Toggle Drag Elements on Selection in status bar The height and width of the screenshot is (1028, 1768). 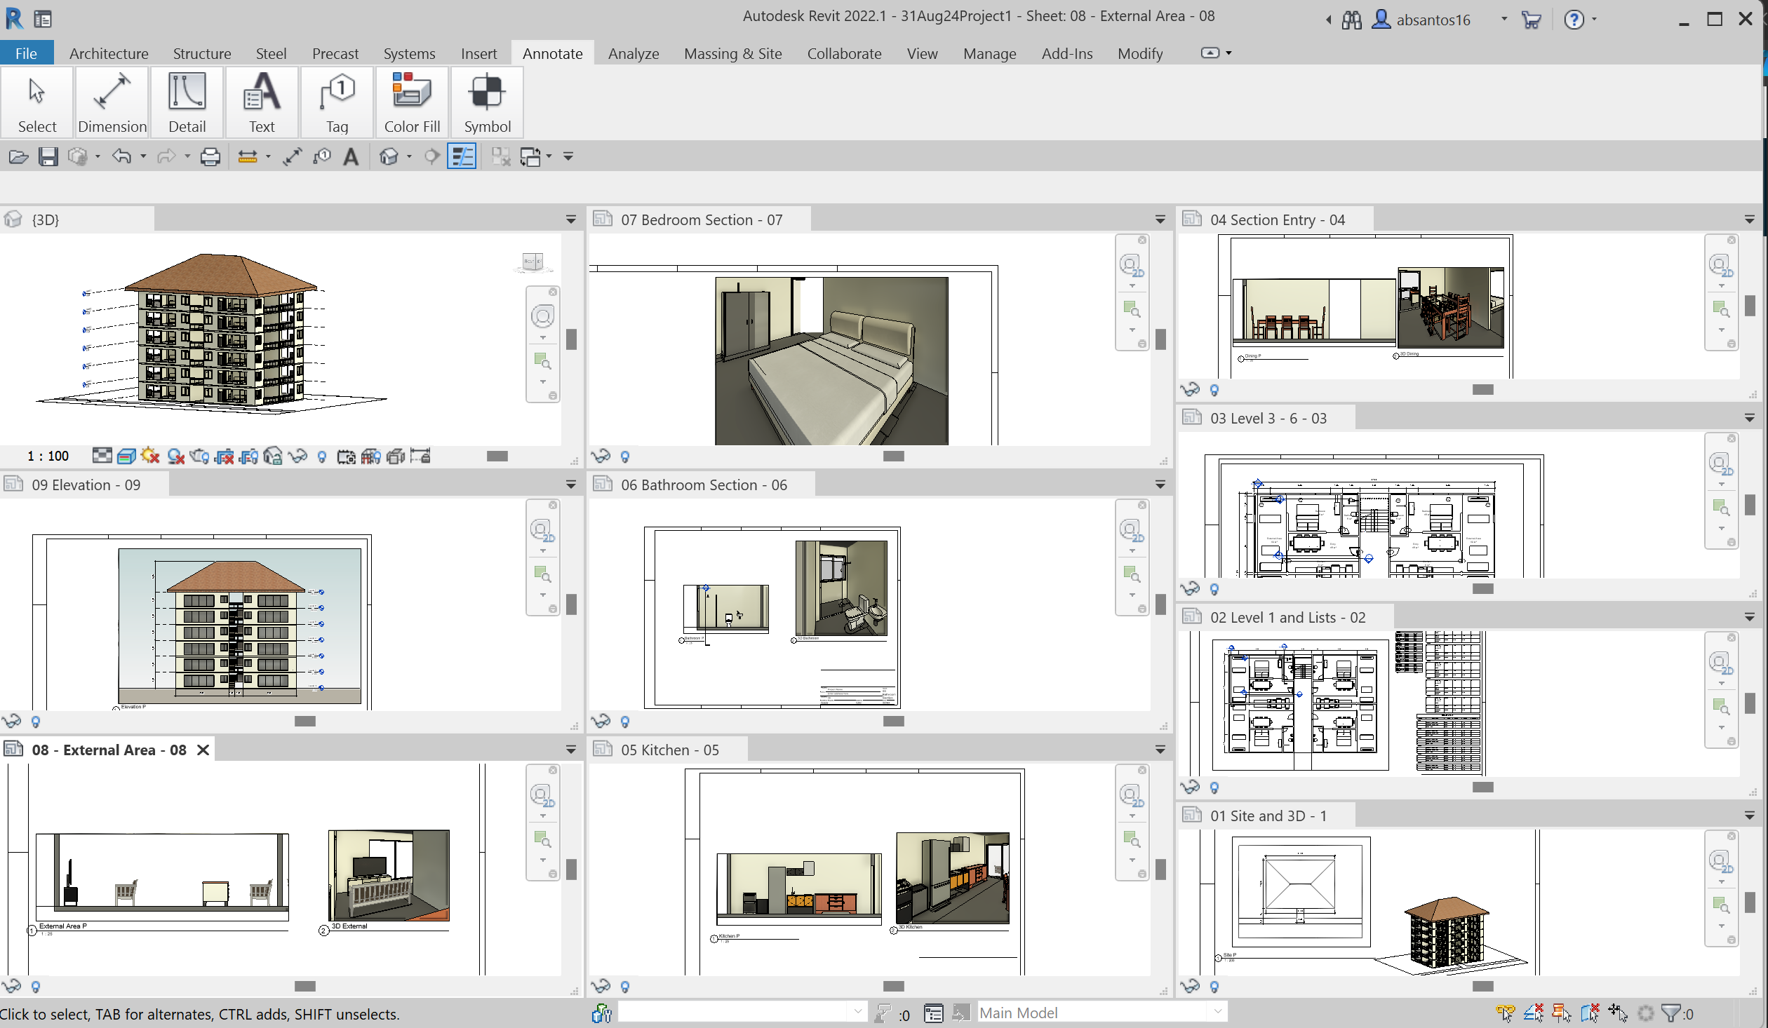click(x=1618, y=1013)
